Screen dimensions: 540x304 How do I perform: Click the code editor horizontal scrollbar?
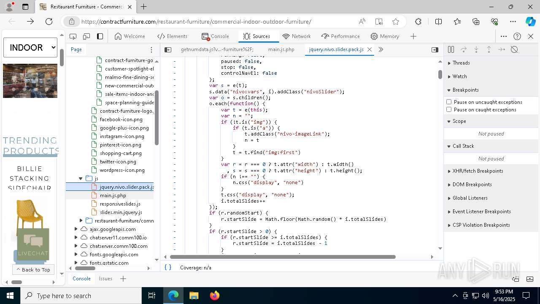click(x=283, y=257)
